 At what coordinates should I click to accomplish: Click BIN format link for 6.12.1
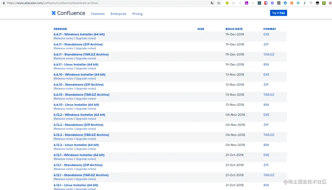point(266,185)
